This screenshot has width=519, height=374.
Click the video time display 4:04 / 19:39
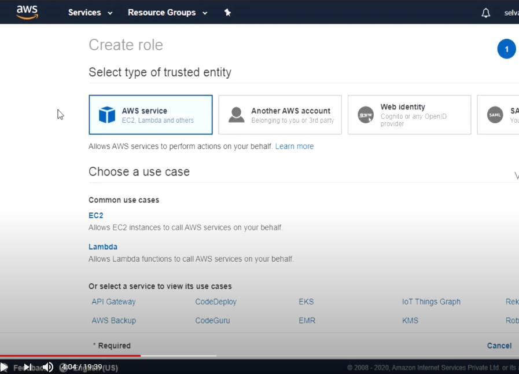tap(82, 367)
